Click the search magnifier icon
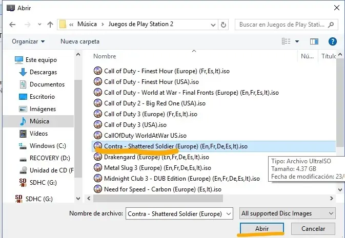 331,25
